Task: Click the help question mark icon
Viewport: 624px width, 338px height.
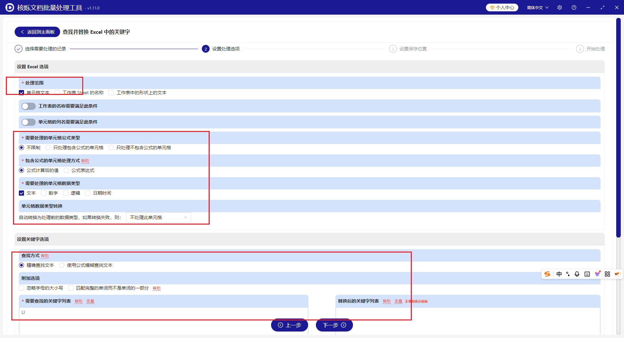Action: [x=574, y=7]
